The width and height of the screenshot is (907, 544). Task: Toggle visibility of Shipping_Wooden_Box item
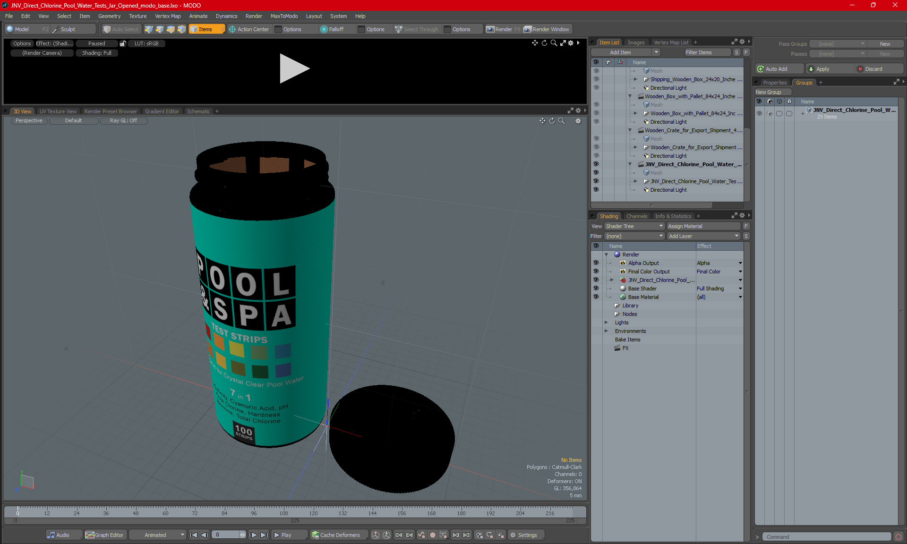coord(596,79)
